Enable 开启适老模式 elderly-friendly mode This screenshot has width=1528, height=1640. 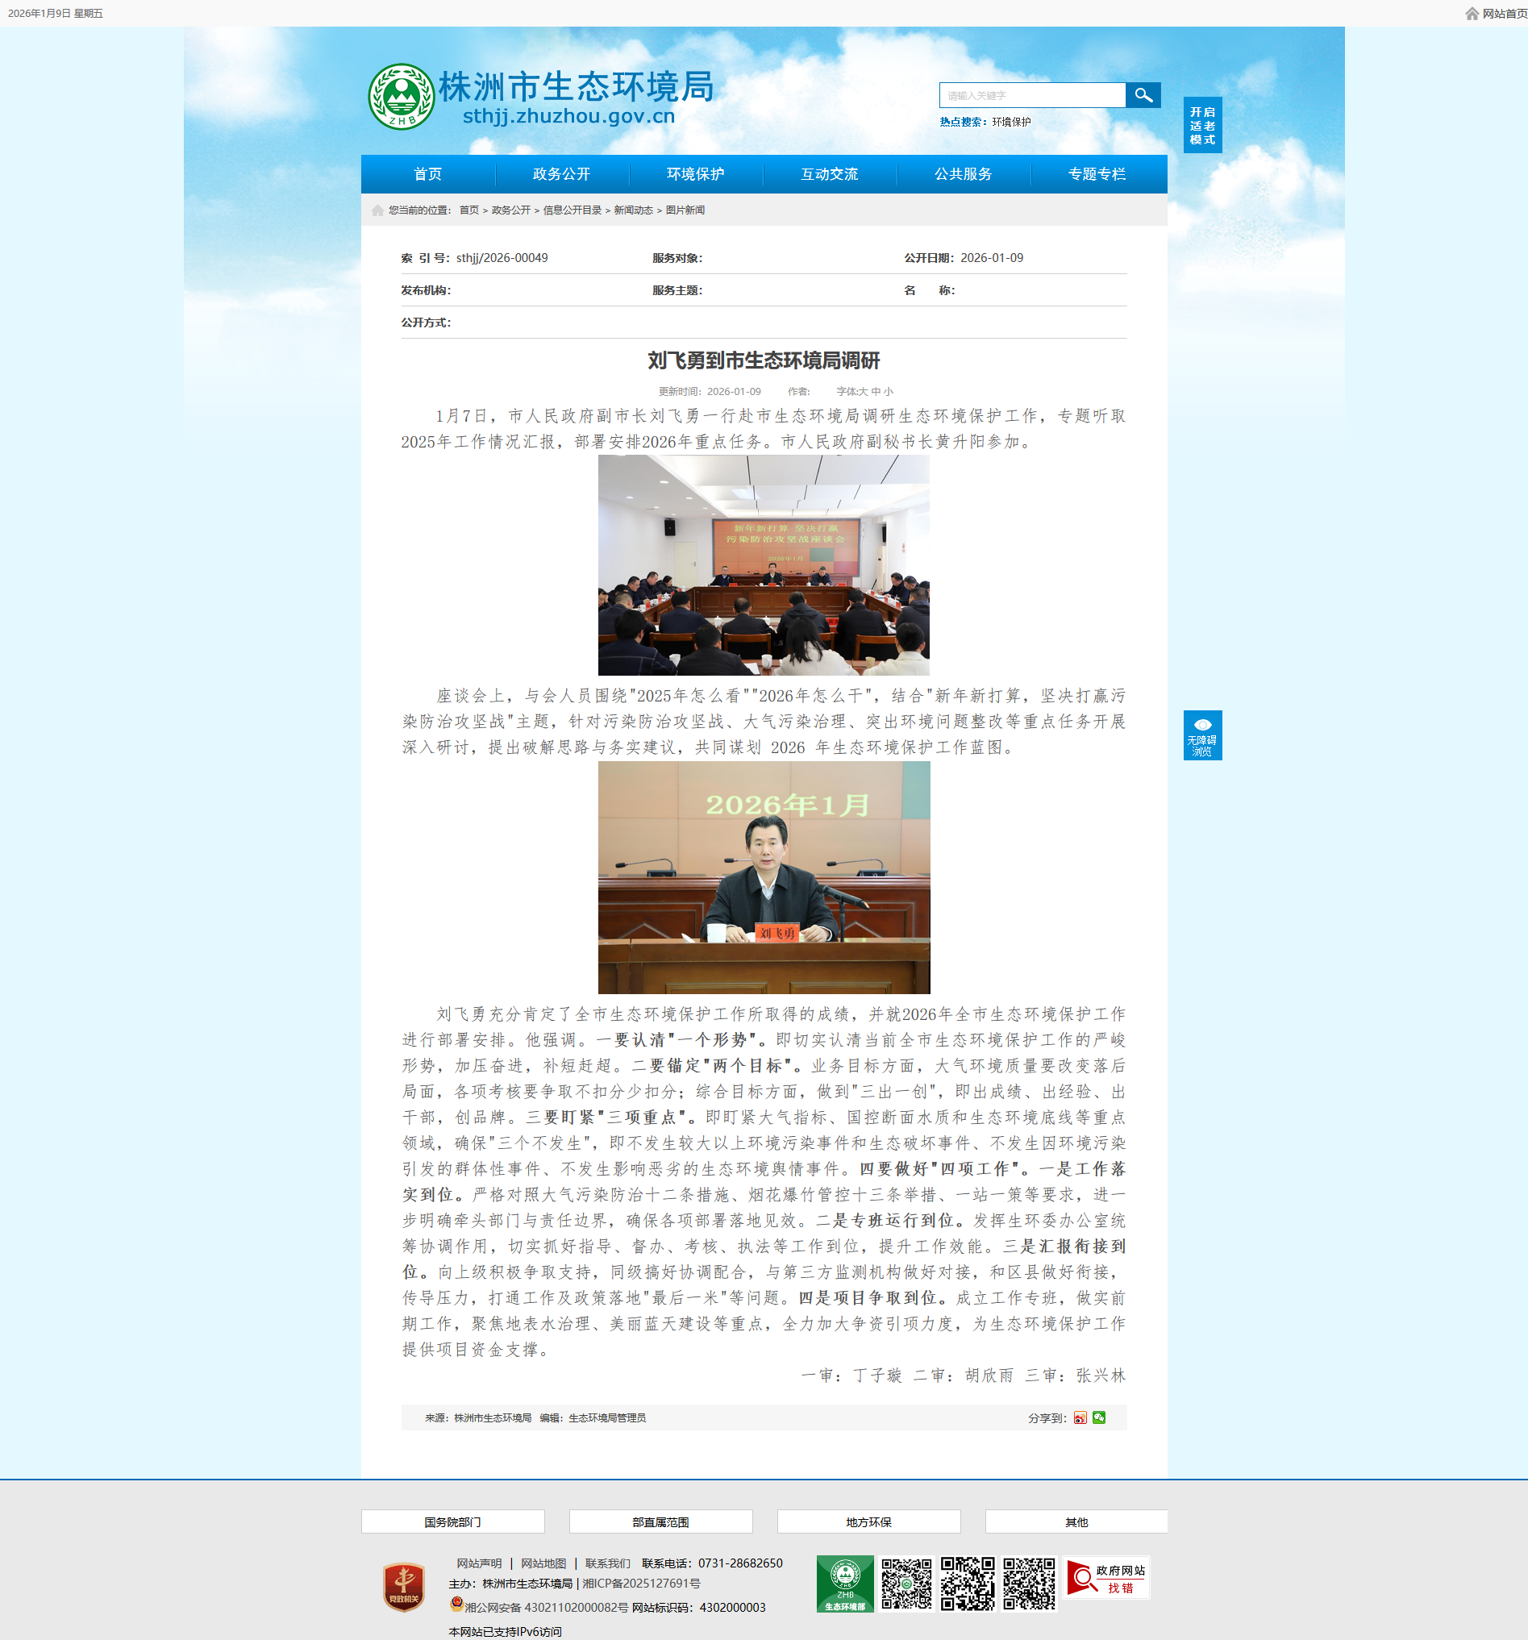pyautogui.click(x=1202, y=126)
